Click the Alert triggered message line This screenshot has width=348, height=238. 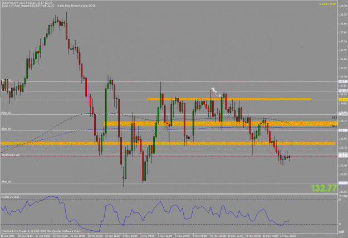[49, 6]
